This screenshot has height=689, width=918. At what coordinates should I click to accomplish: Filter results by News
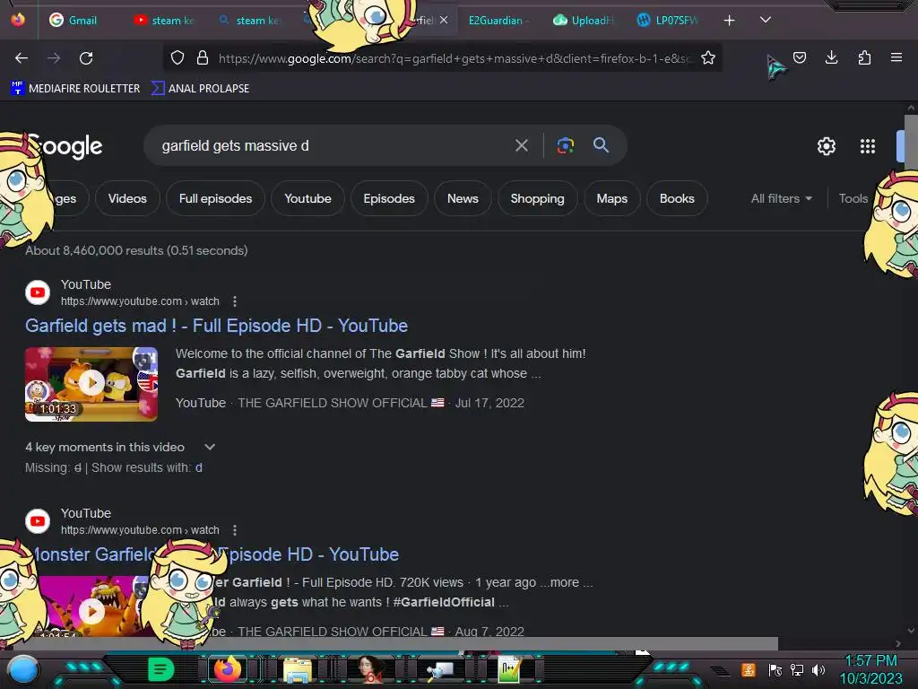[x=463, y=198]
